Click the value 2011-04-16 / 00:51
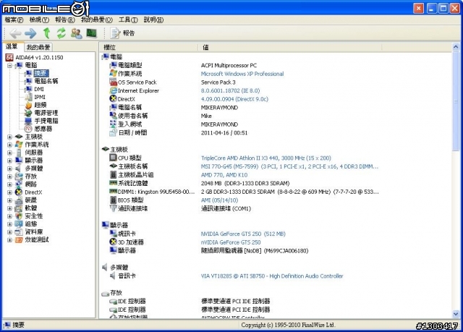 coord(224,133)
